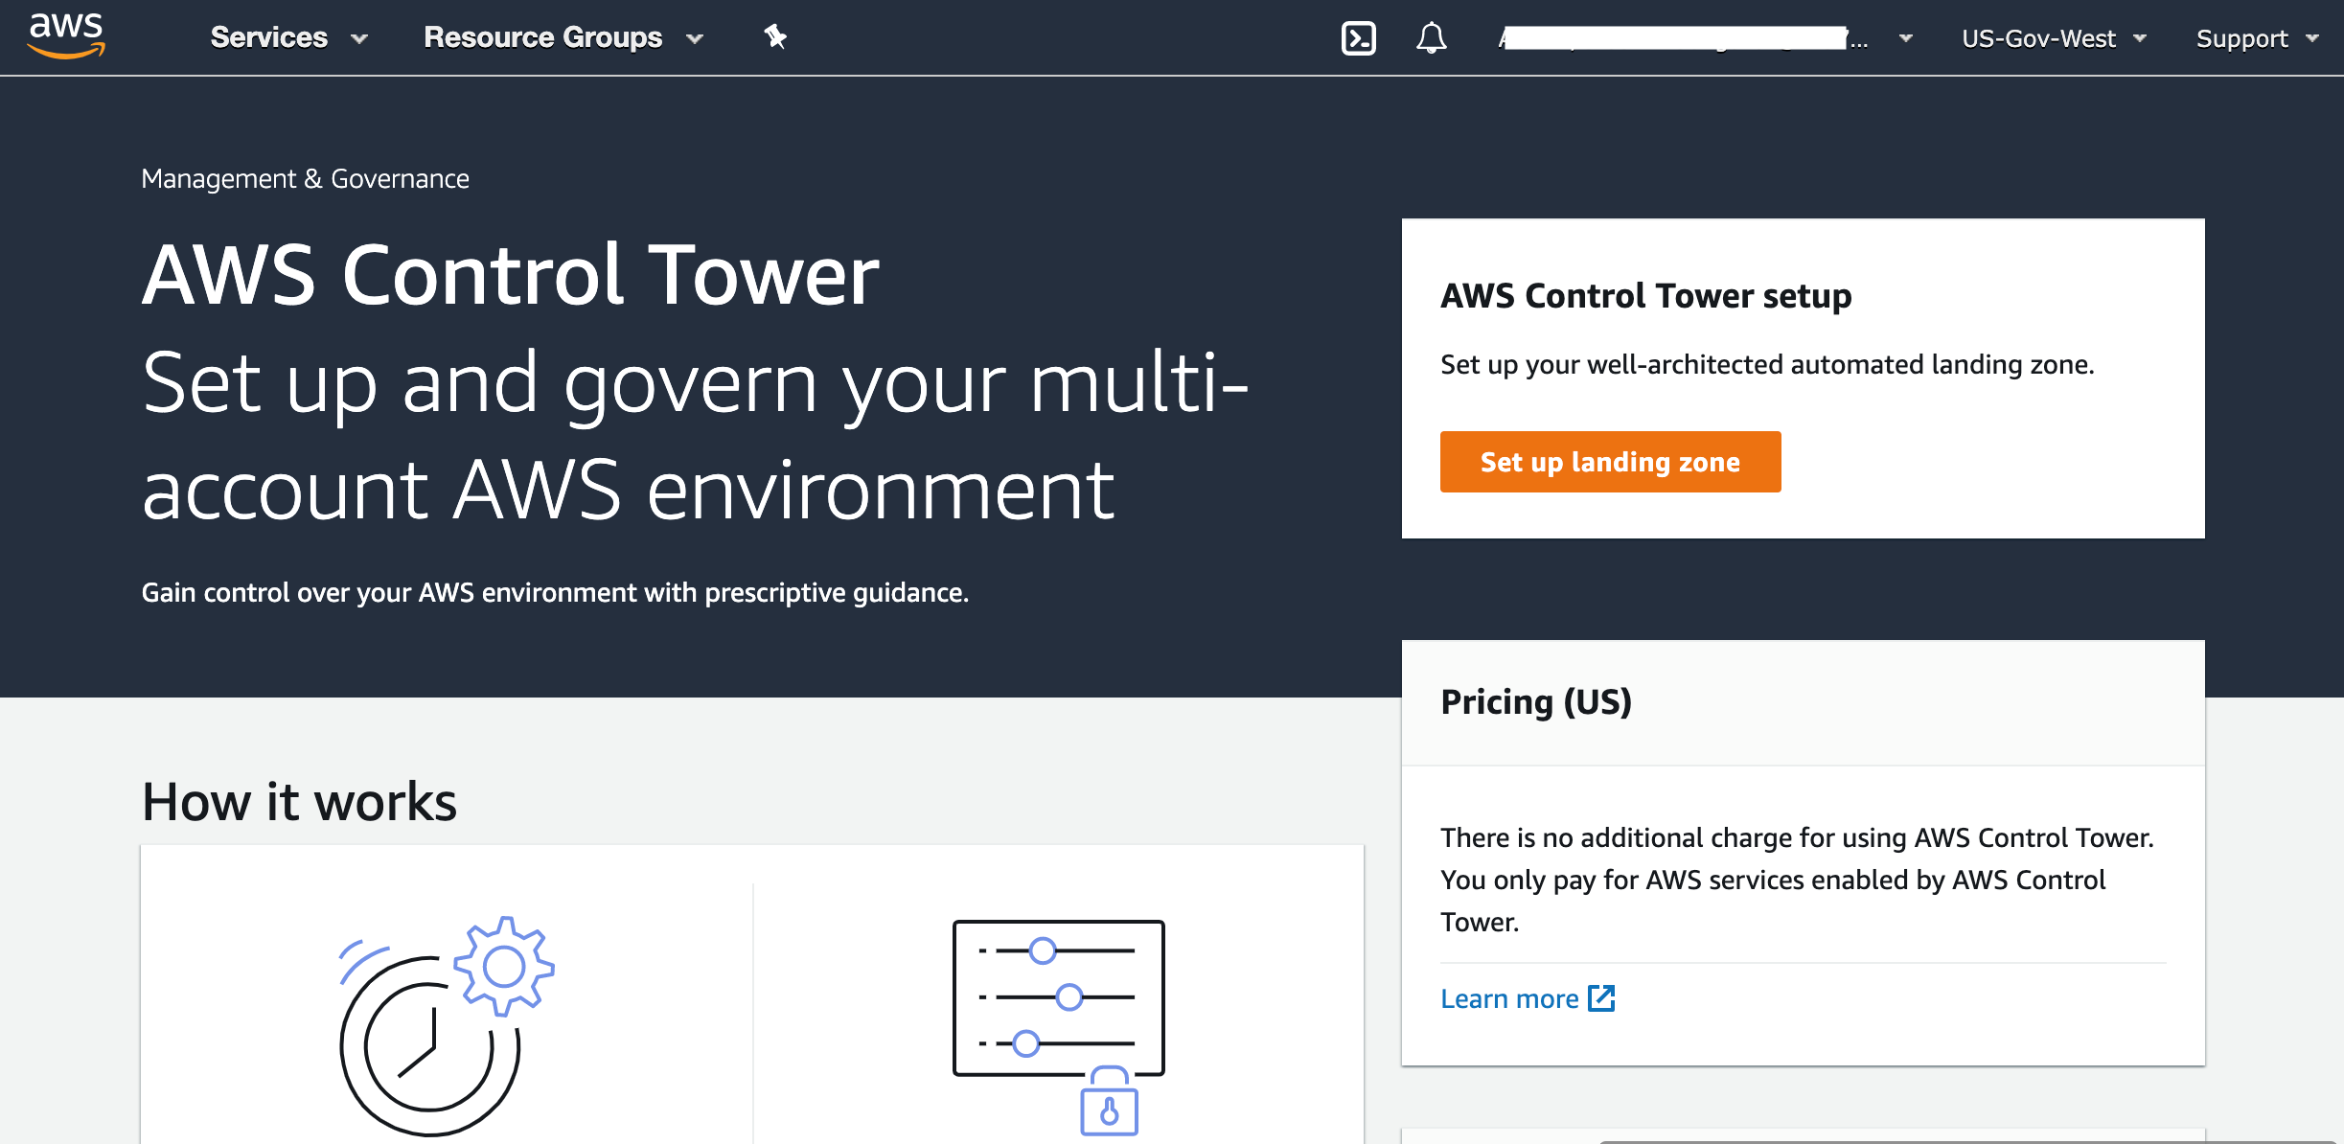Click the AWS Control Tower setup heading
This screenshot has height=1144, width=2344.
(x=1645, y=295)
